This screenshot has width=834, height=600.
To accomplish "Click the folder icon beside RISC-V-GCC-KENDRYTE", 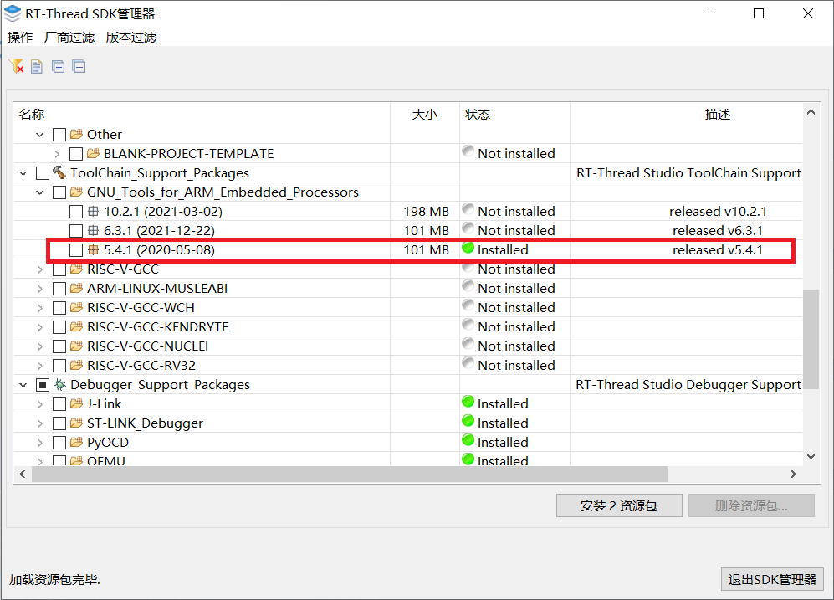I will coord(77,326).
